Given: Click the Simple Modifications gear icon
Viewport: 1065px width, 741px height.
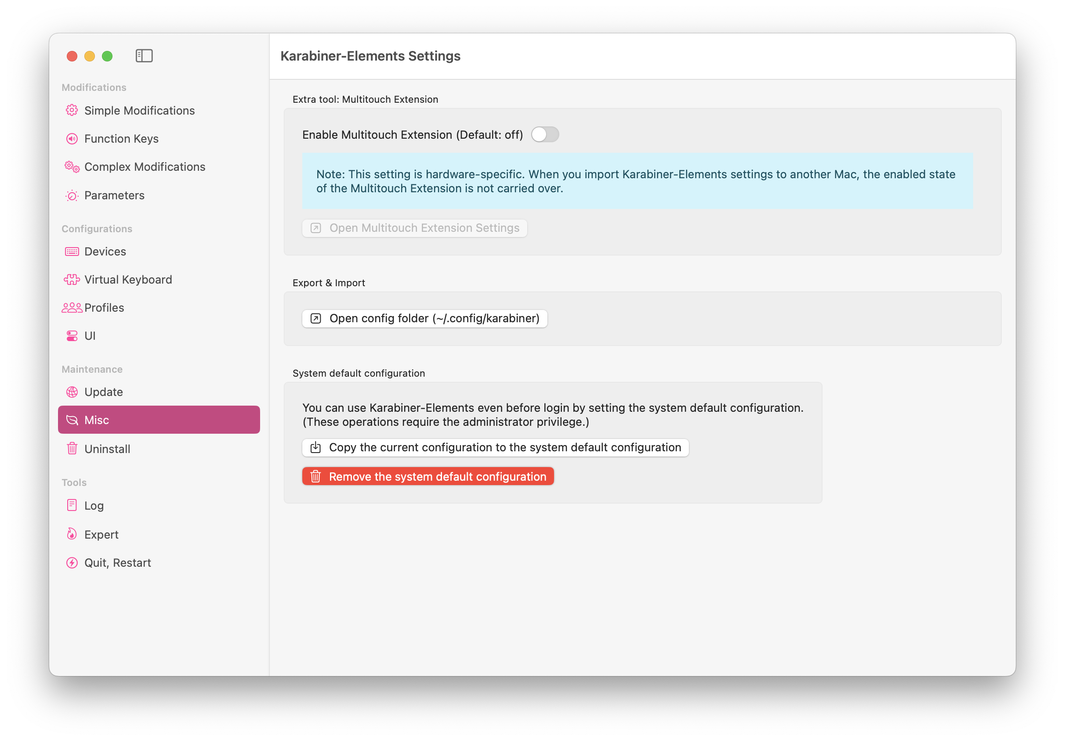Looking at the screenshot, I should (72, 110).
